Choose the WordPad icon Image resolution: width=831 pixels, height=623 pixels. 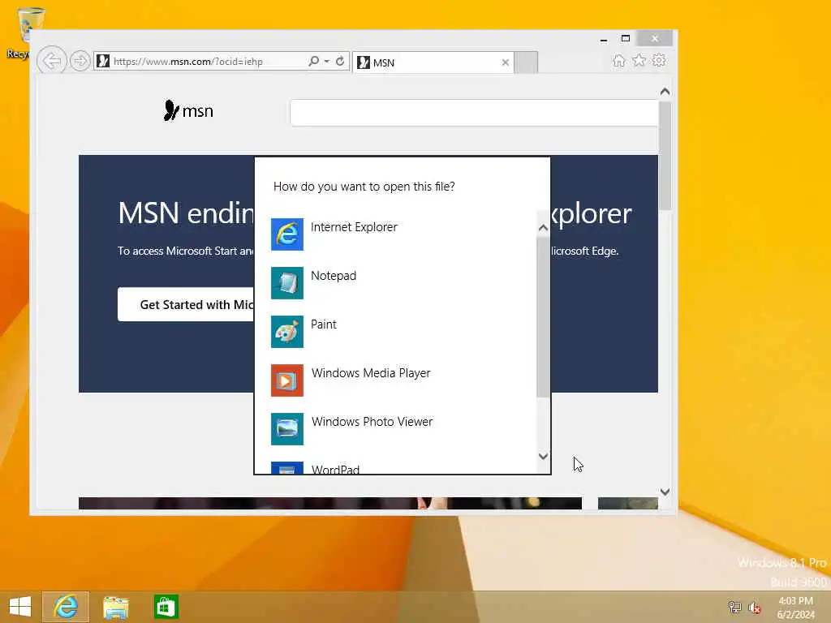[286, 468]
